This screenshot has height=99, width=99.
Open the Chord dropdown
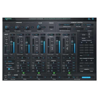[x=78, y=29]
